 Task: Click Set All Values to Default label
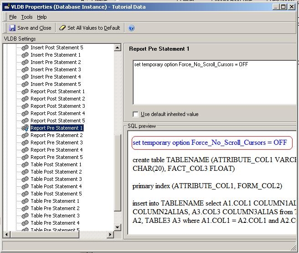(x=94, y=28)
